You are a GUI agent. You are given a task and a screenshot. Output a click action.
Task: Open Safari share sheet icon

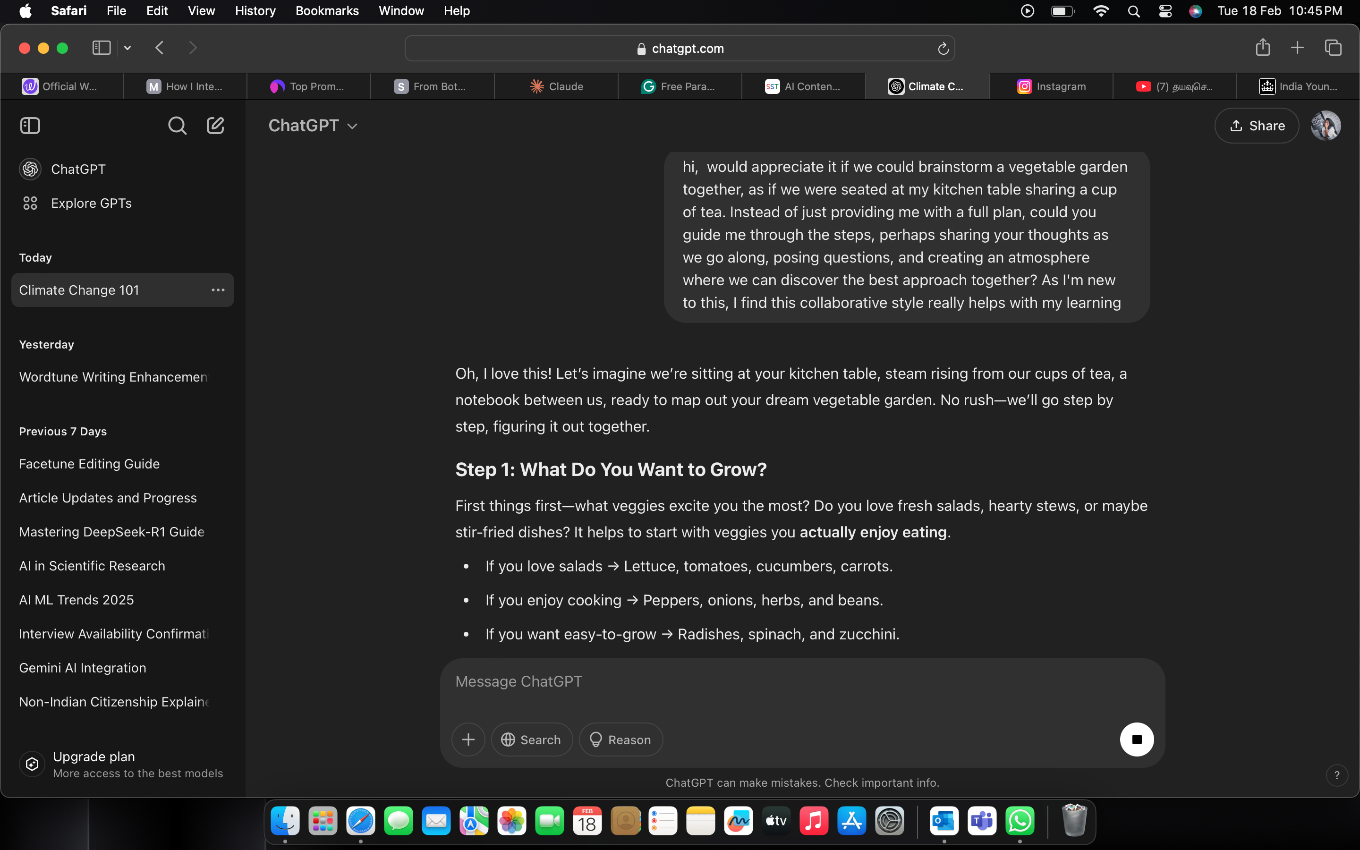[1262, 47]
